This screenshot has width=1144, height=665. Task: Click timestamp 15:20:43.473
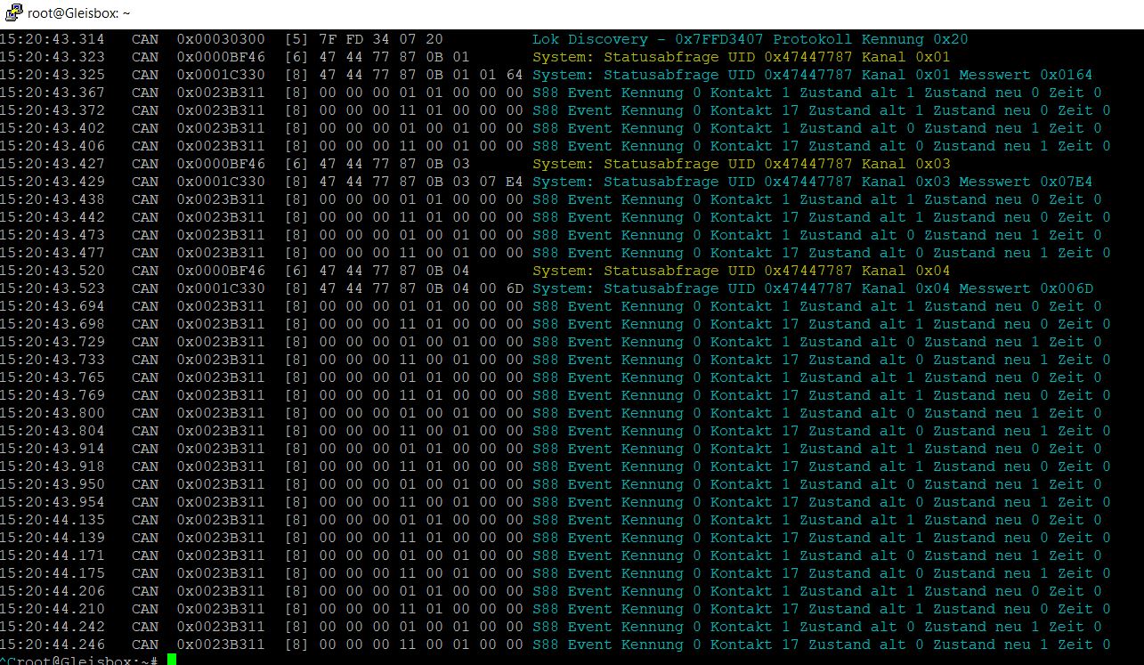click(53, 235)
